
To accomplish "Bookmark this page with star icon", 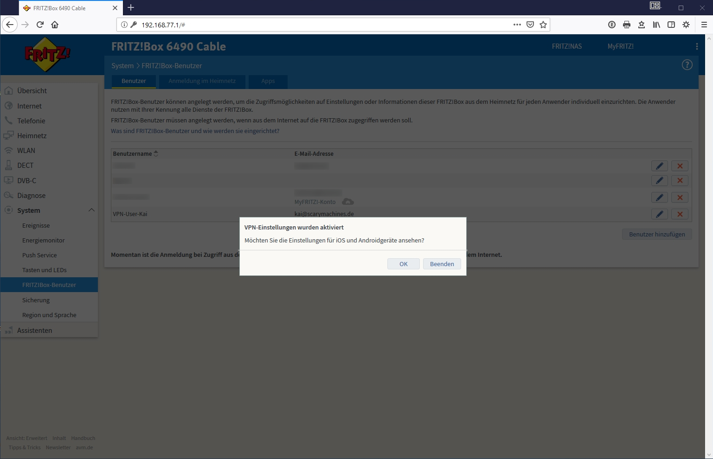I will 543,25.
